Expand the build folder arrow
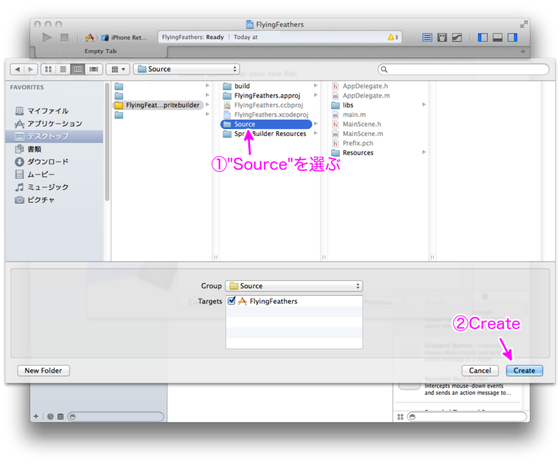 pyautogui.click(x=316, y=86)
